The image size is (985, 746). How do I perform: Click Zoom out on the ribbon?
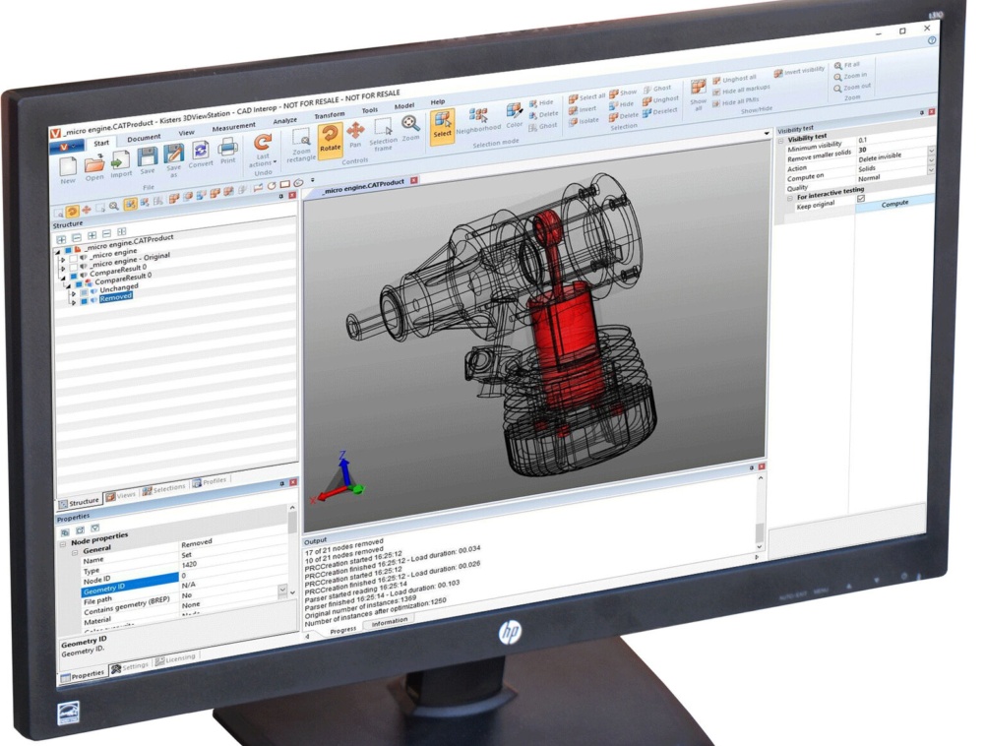[852, 88]
